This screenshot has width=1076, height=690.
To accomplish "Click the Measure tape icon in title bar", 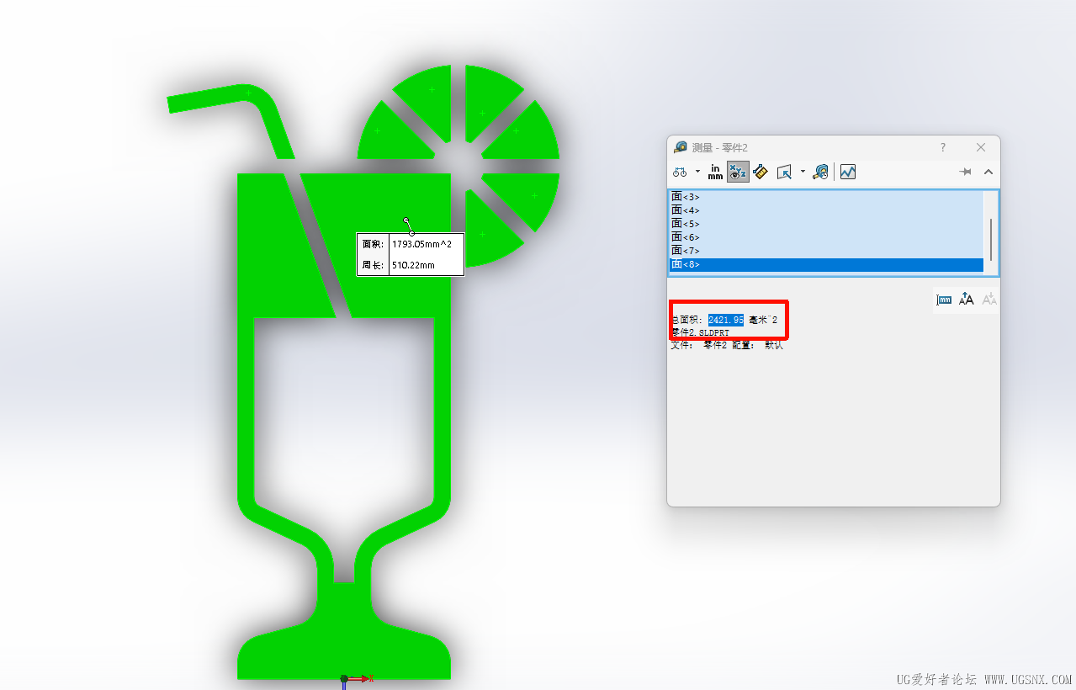I will [x=681, y=147].
